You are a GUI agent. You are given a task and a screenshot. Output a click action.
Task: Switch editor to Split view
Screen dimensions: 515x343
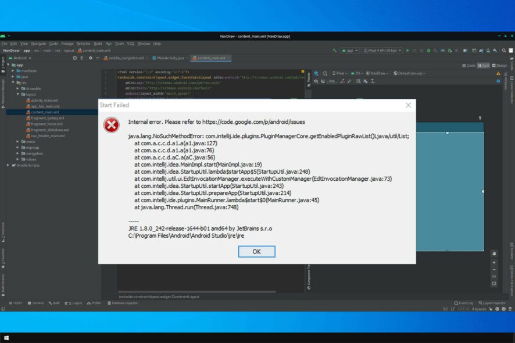[484, 66]
